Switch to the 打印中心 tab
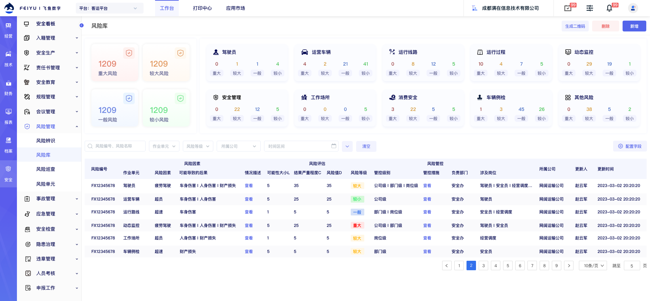The height and width of the screenshot is (301, 650). click(202, 8)
